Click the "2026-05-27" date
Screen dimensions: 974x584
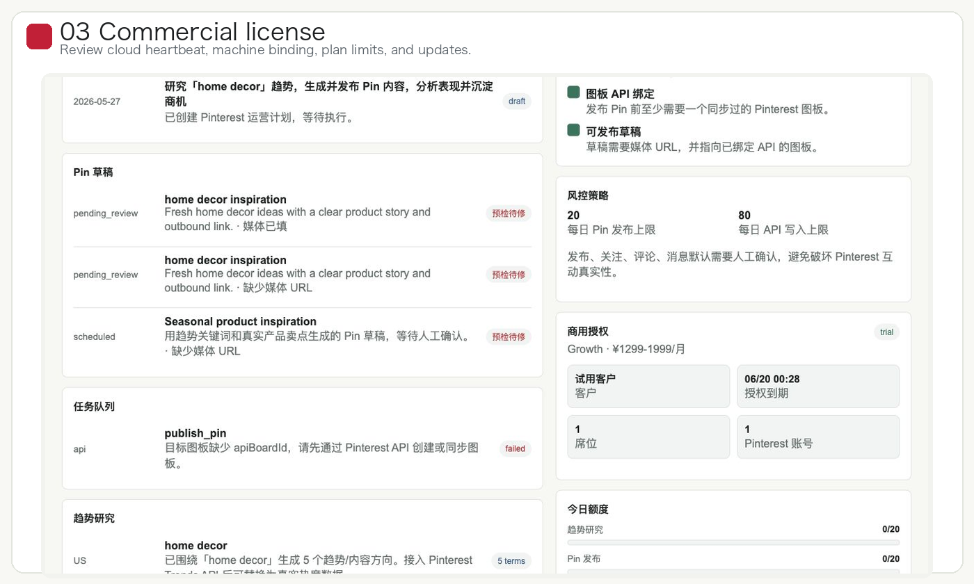[x=97, y=102]
